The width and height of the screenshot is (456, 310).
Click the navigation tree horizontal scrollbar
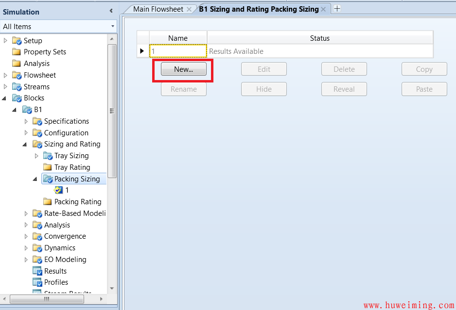[46, 299]
